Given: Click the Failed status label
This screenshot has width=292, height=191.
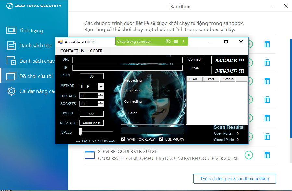Looking at the screenshot, I should coord(133,113).
